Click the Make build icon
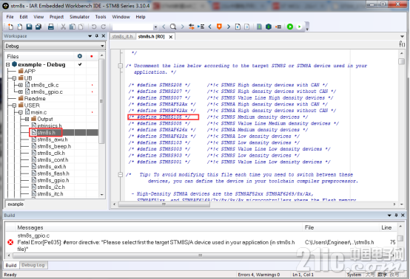The height and width of the screenshot is (279, 410). tap(269, 27)
